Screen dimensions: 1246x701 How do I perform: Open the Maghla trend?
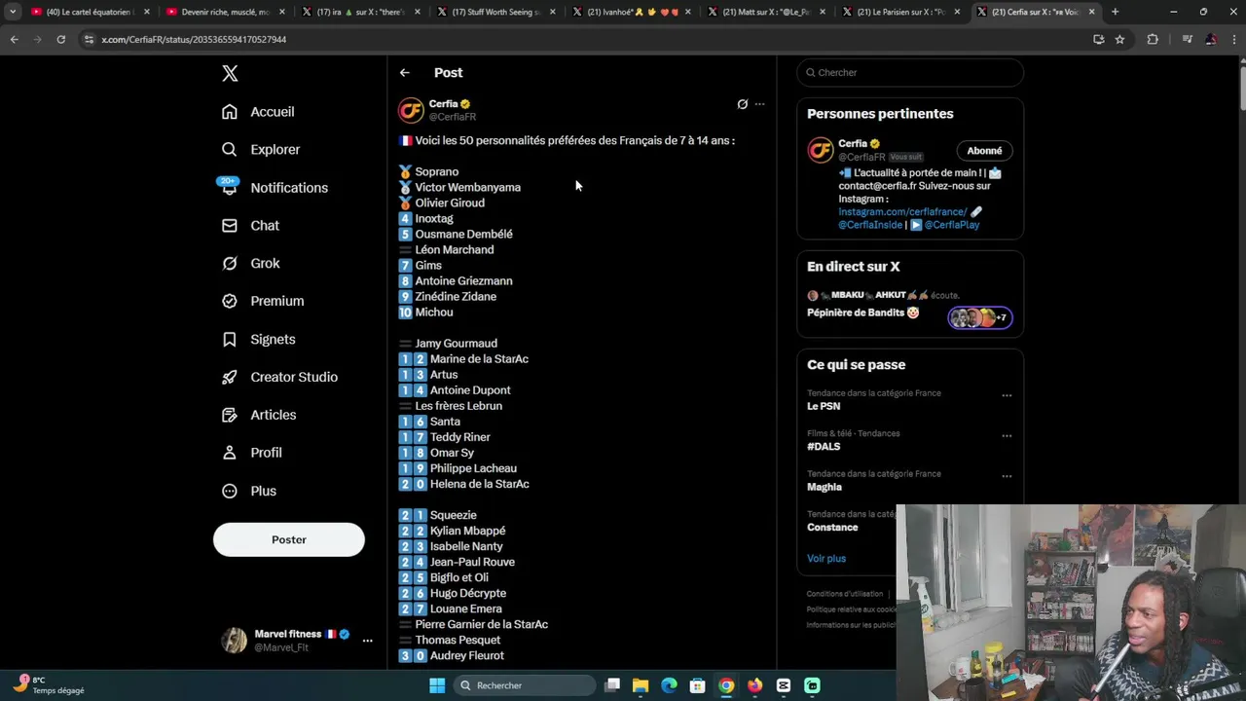(825, 487)
